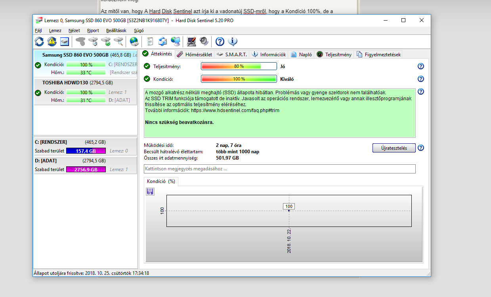Click the disk with green checkmark toolbar icon
This screenshot has width=491, height=297.
106,41
